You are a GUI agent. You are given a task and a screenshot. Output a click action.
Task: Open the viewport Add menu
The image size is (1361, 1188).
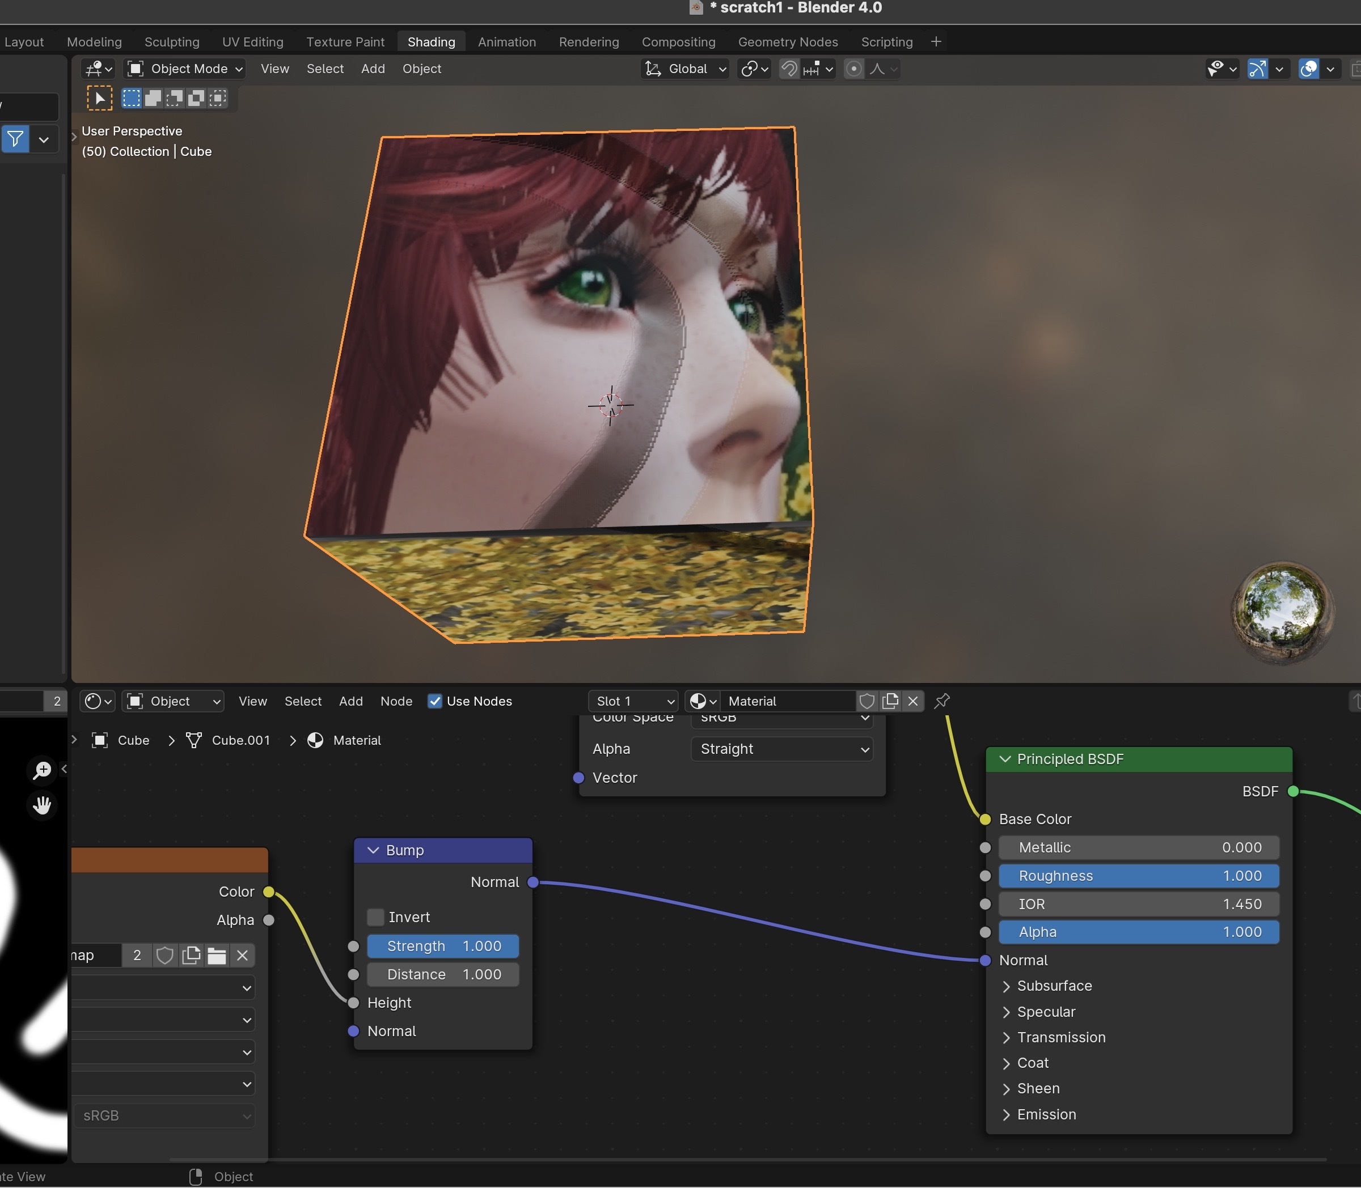[x=373, y=69]
